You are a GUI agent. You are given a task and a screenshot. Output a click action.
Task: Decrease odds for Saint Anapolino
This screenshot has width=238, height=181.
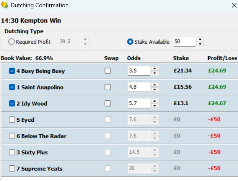(155, 90)
